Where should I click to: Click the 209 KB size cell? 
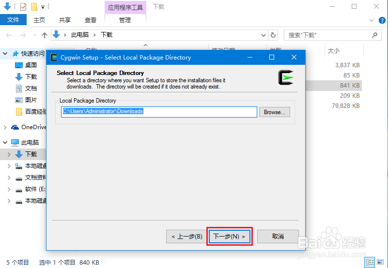pos(350,95)
